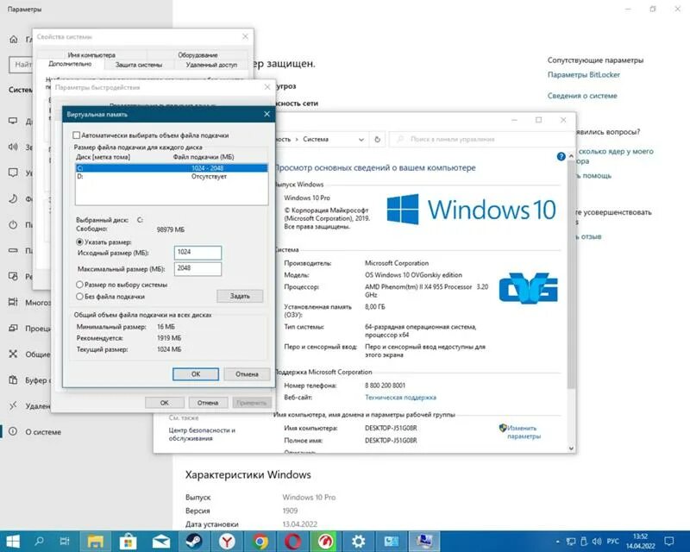
Task: Open Remote Desktop icon in sidebar
Action: 13,405
